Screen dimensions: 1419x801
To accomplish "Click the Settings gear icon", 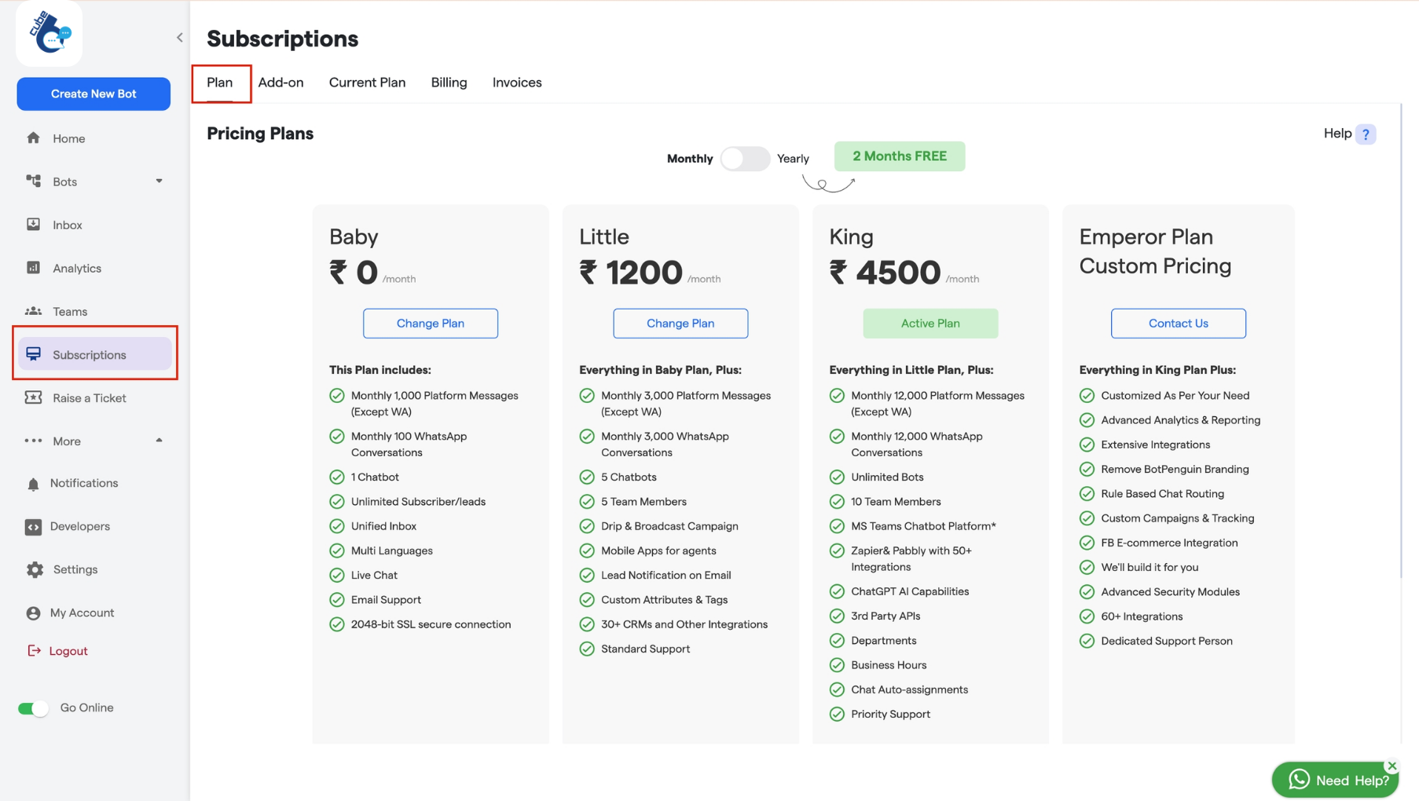I will point(35,570).
